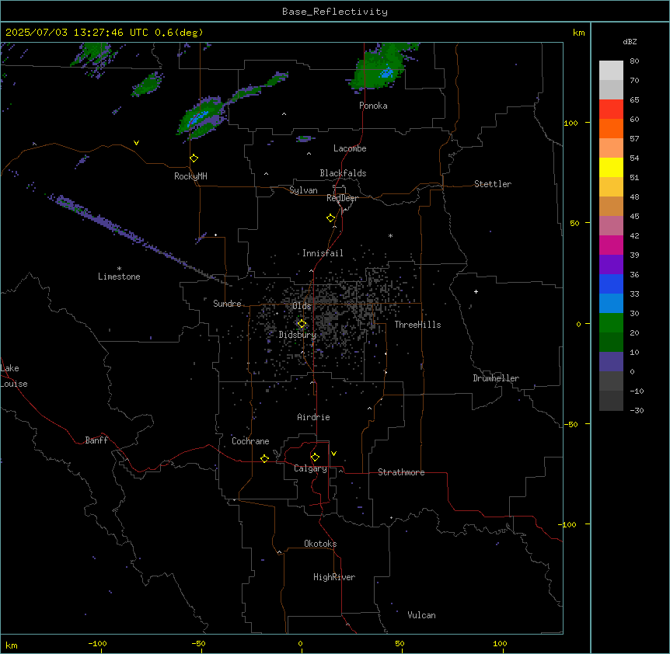Select the RedDeer label

342,198
